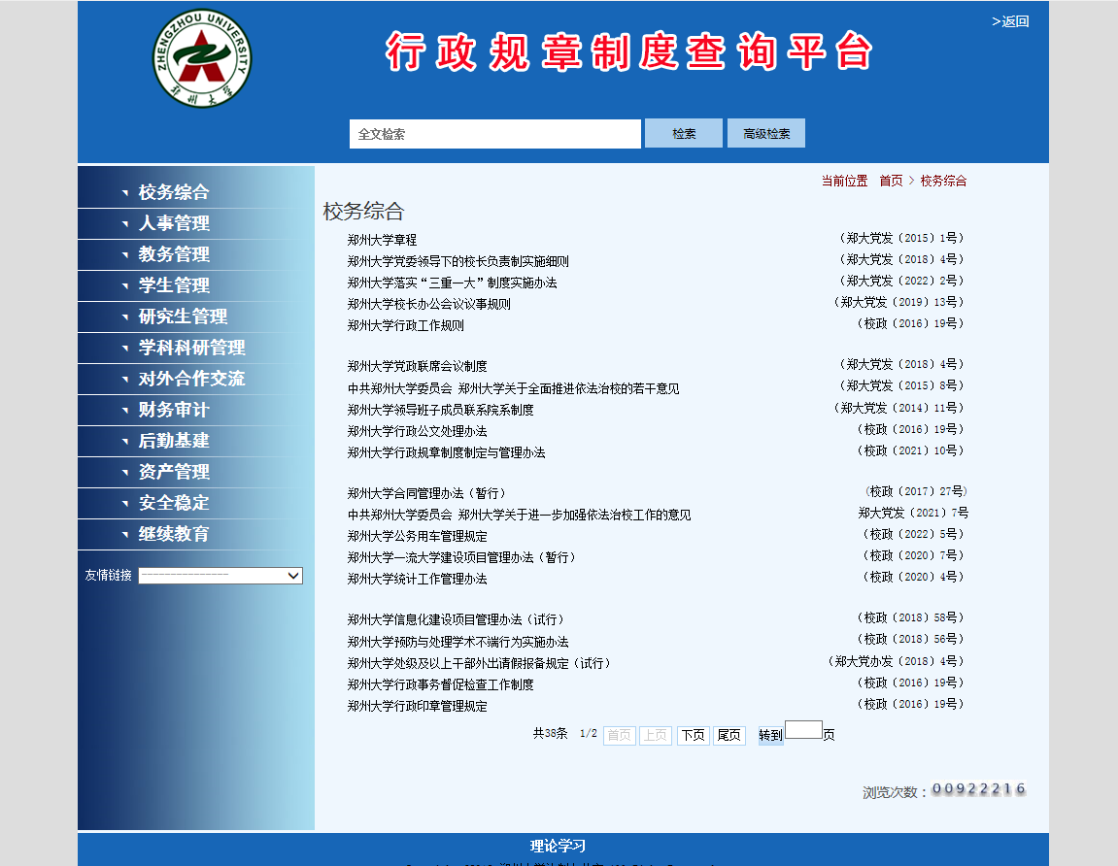Screen dimensions: 1118x866
Task: Click the arrow icon beside 财务审计
Action: (x=124, y=410)
